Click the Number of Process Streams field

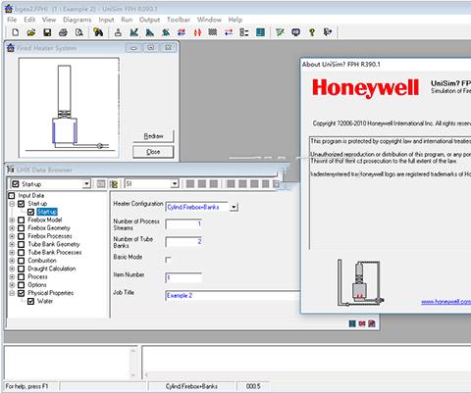[x=183, y=224]
